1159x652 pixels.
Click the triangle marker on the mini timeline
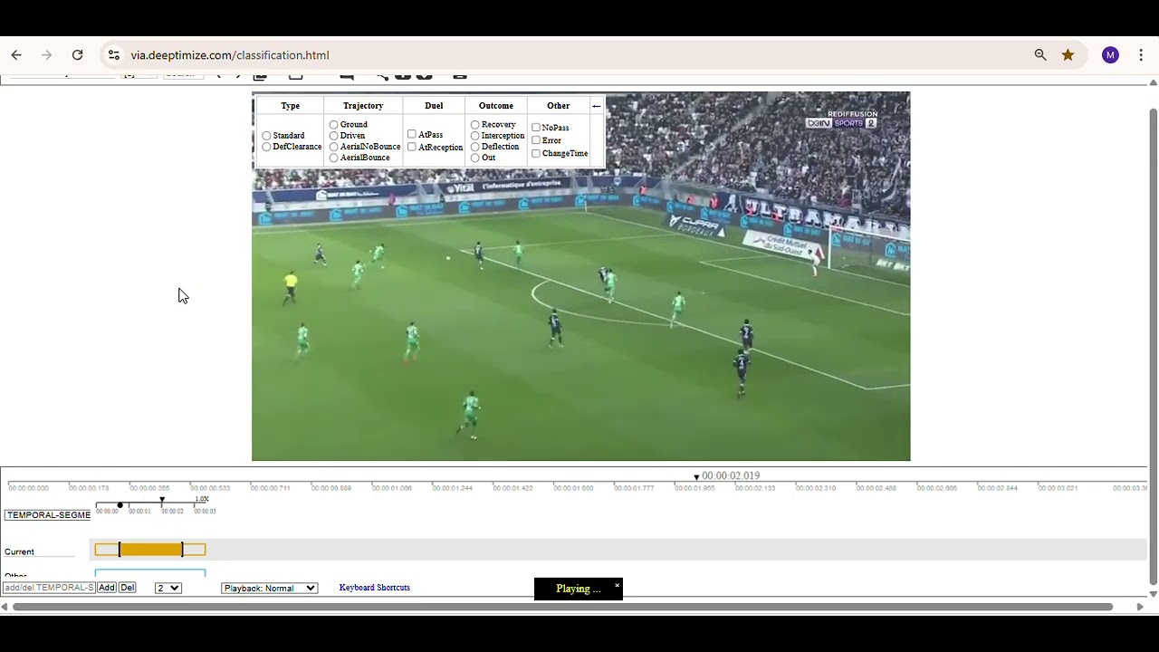point(162,500)
